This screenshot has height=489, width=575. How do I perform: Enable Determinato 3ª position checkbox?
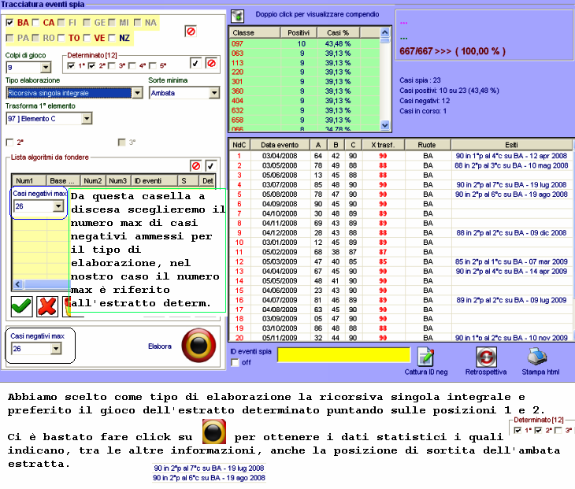coord(112,65)
